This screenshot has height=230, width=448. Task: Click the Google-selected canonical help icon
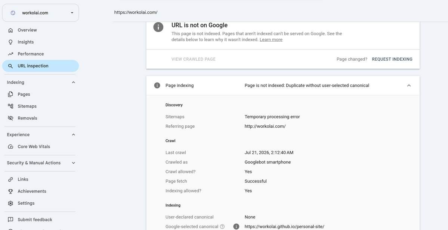(x=222, y=227)
